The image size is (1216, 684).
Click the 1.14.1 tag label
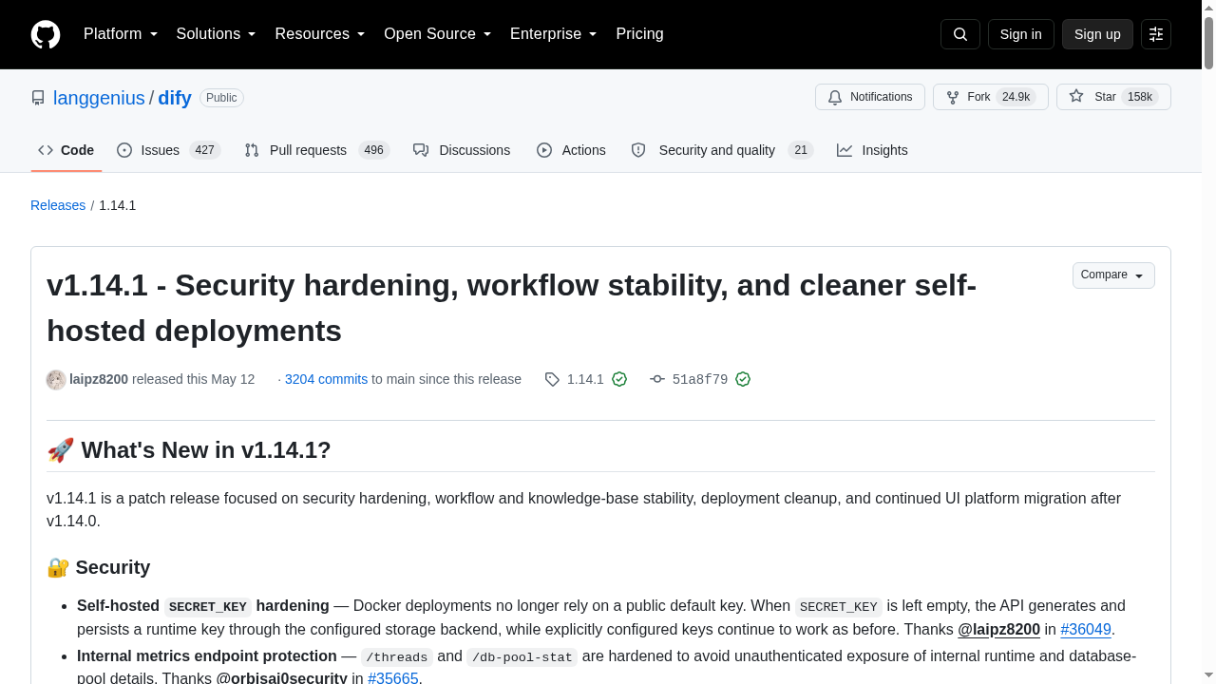click(585, 379)
